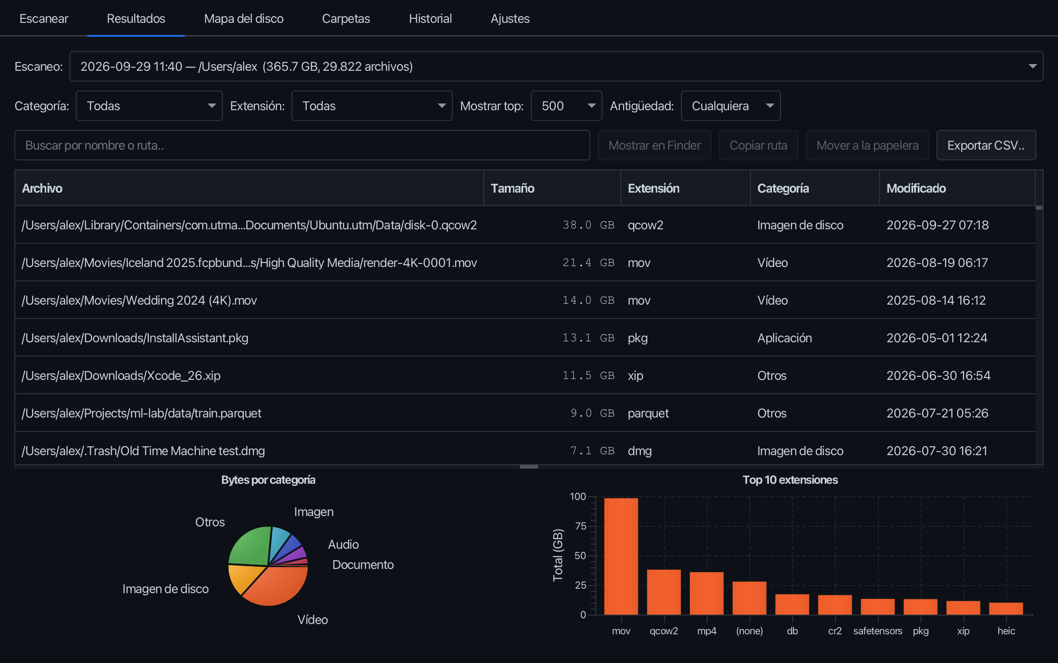
Task: Open the Antigüedad Cualquiera dropdown
Action: tap(730, 106)
